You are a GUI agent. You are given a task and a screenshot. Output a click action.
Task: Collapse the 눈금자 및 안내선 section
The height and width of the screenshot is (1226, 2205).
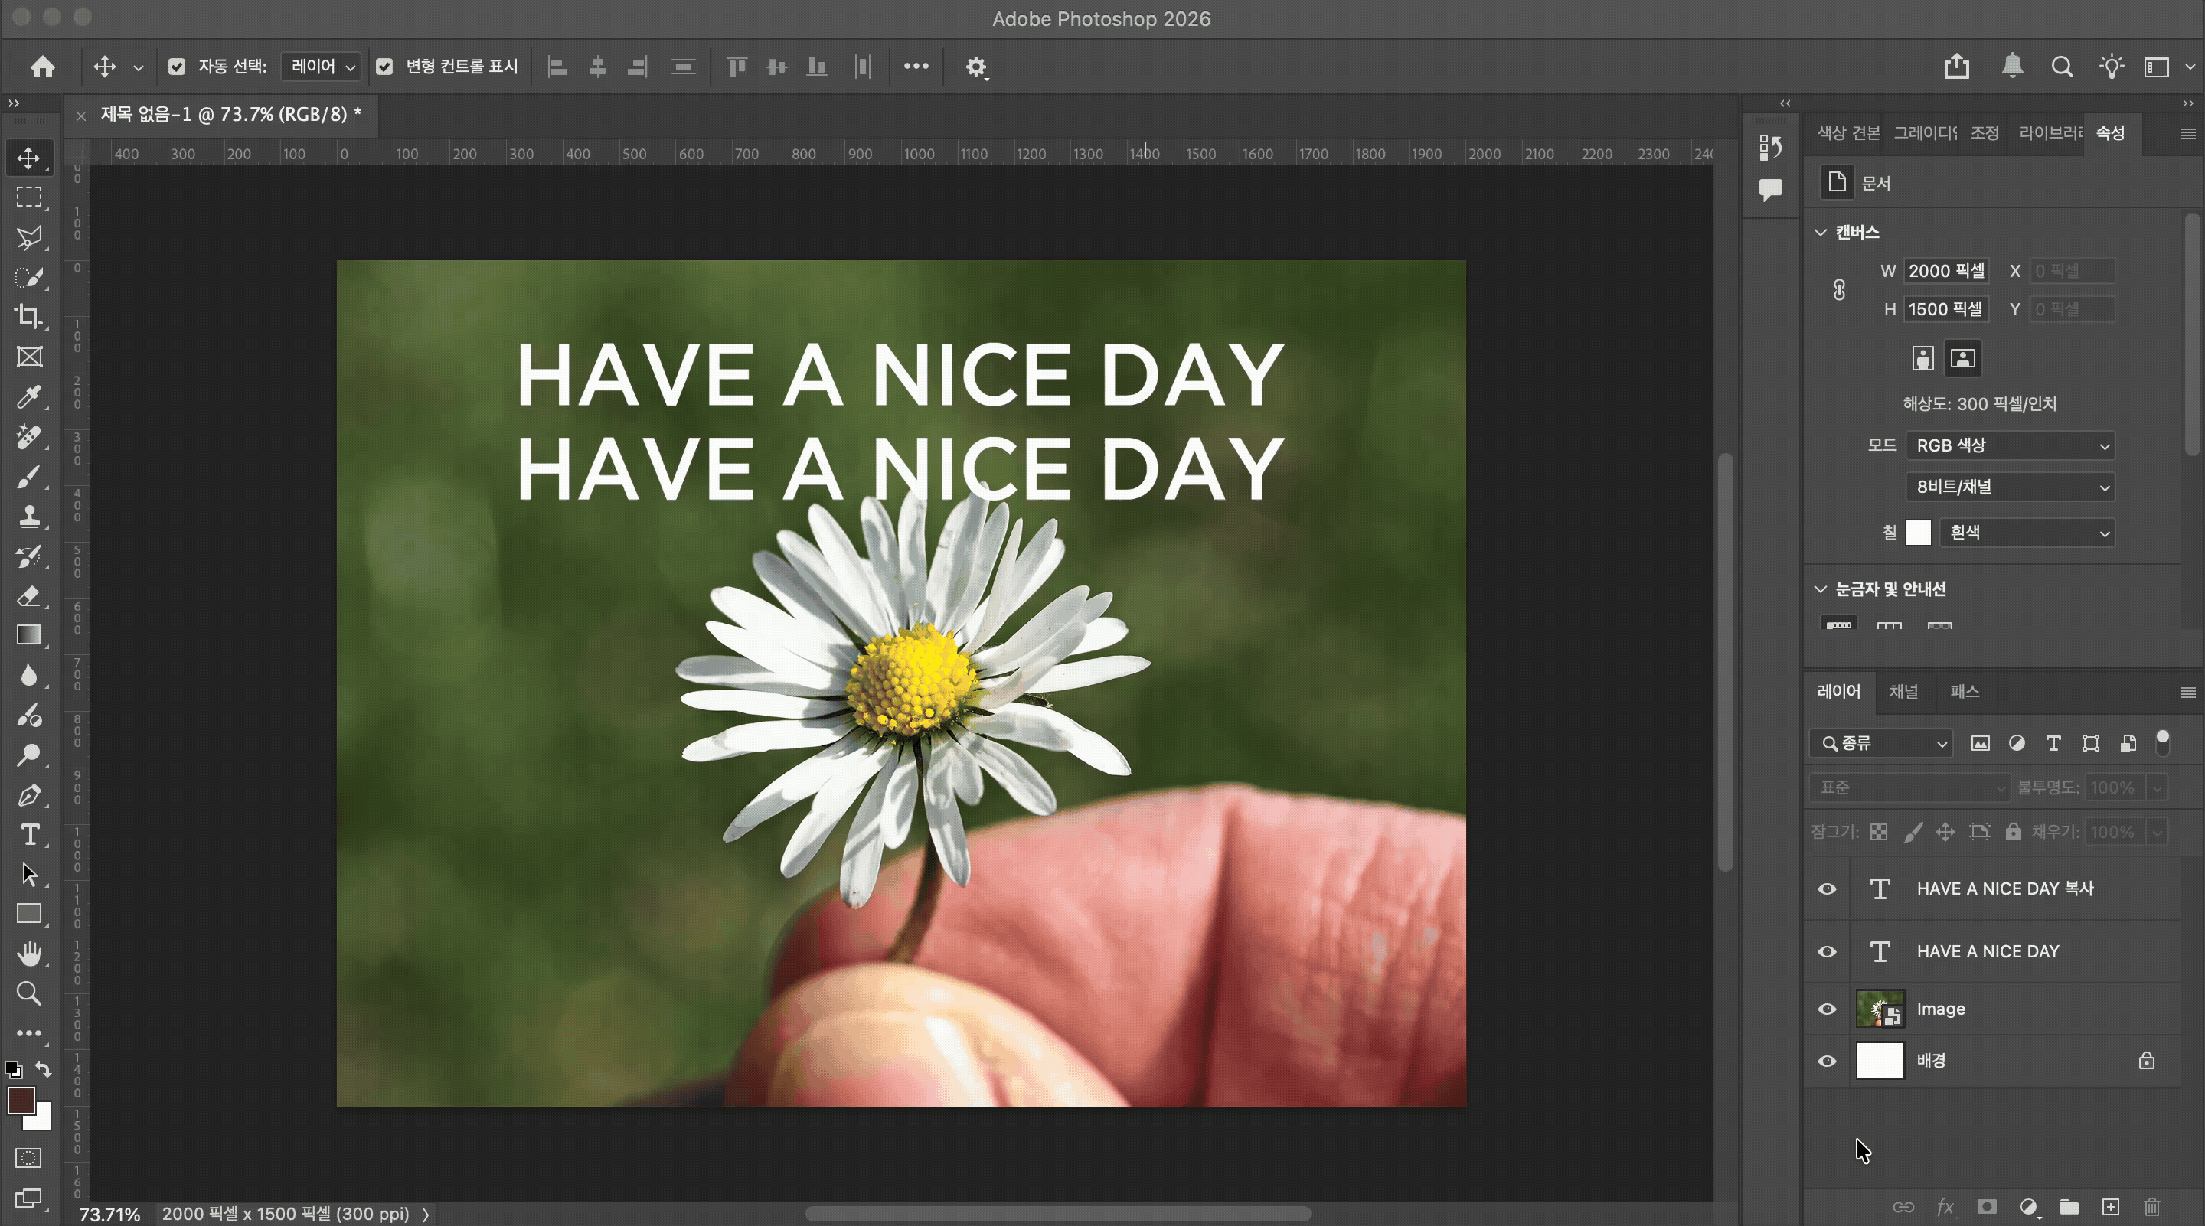pyautogui.click(x=1820, y=589)
